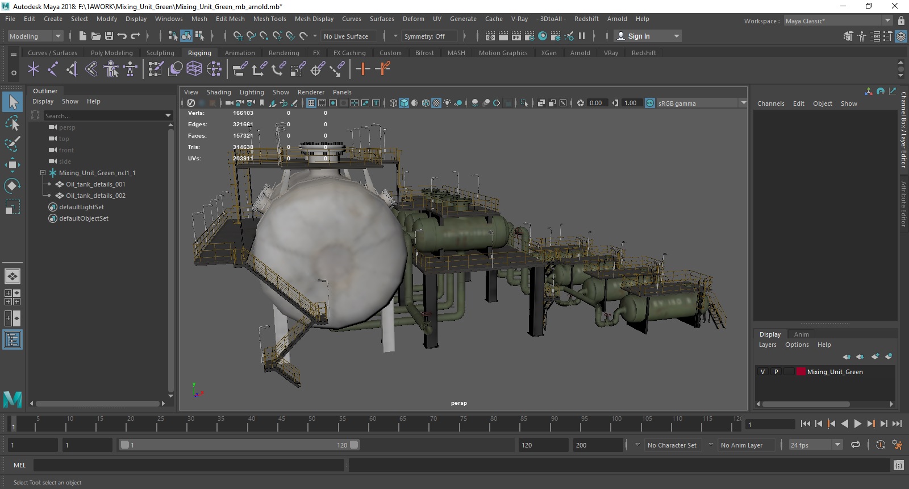Click the red color swatch of Mixing_Unit_Green layer
The width and height of the screenshot is (909, 489).
801,372
